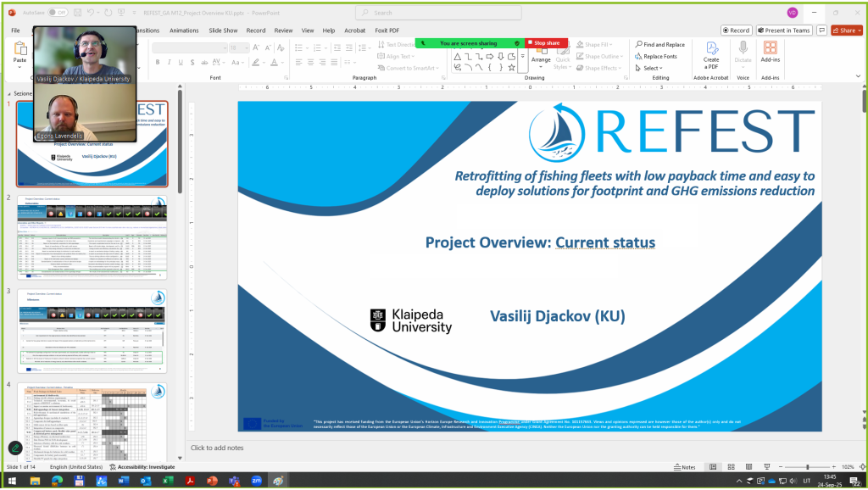Click the Undo arrow in title bar
This screenshot has height=490, width=868.
coord(91,12)
